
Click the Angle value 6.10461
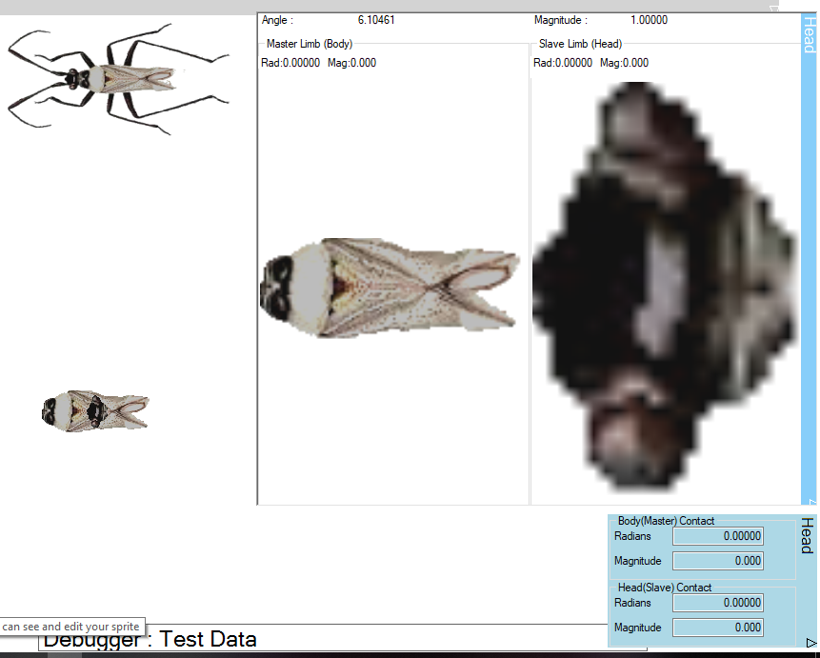[376, 20]
